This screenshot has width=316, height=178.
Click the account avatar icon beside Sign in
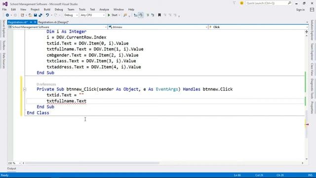[312, 10]
